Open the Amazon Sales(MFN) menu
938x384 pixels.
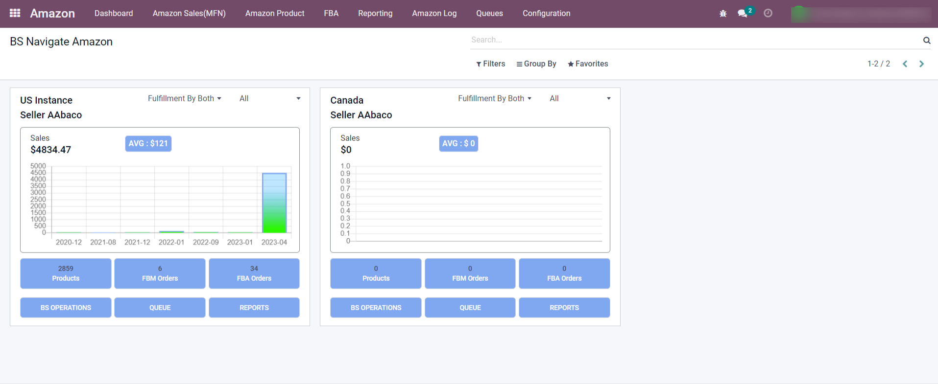coord(189,14)
